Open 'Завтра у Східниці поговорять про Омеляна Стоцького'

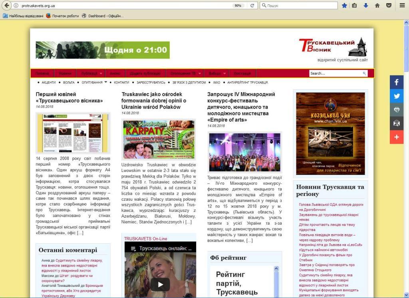[x=326, y=267]
